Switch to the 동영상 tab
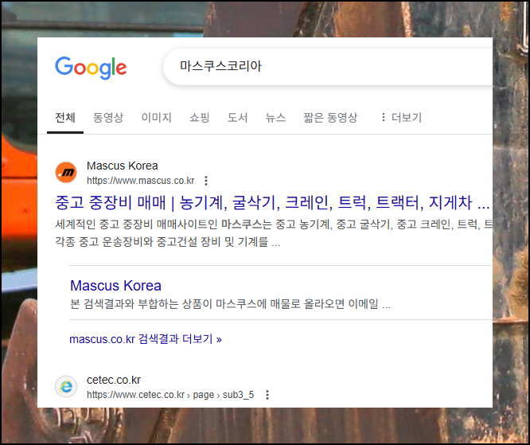530x445 pixels. [108, 117]
